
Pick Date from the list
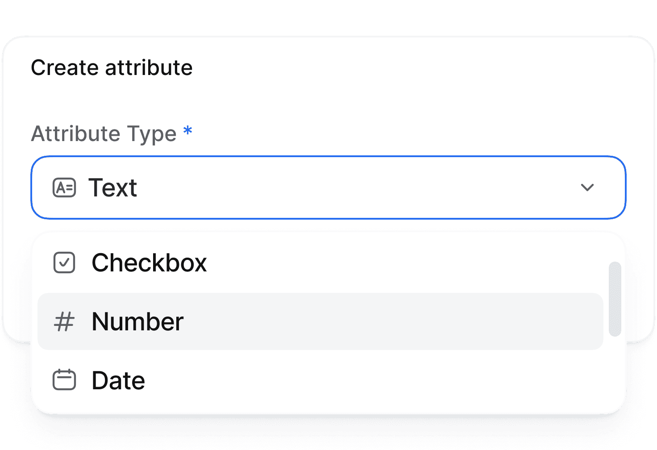click(118, 380)
